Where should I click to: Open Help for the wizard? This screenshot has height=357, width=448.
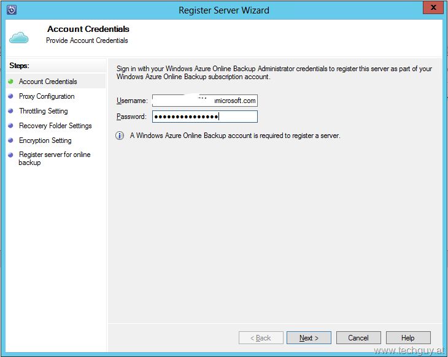click(408, 338)
